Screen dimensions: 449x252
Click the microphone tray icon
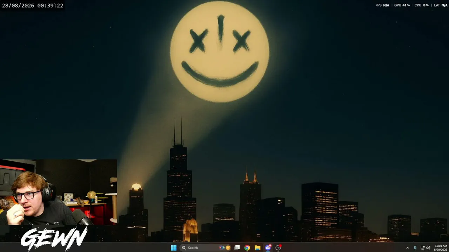[415, 248]
